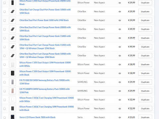159x119 pixels.
Task: Open OtterBox Dual Port Power Bank 5000 mAh link
Action: coord(44,20)
